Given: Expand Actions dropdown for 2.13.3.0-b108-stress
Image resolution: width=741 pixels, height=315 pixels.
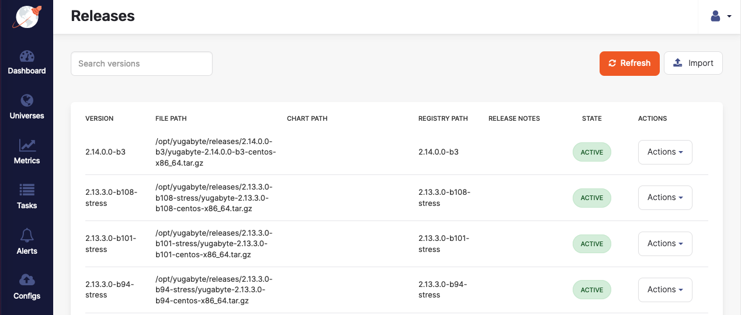Looking at the screenshot, I should tap(665, 198).
